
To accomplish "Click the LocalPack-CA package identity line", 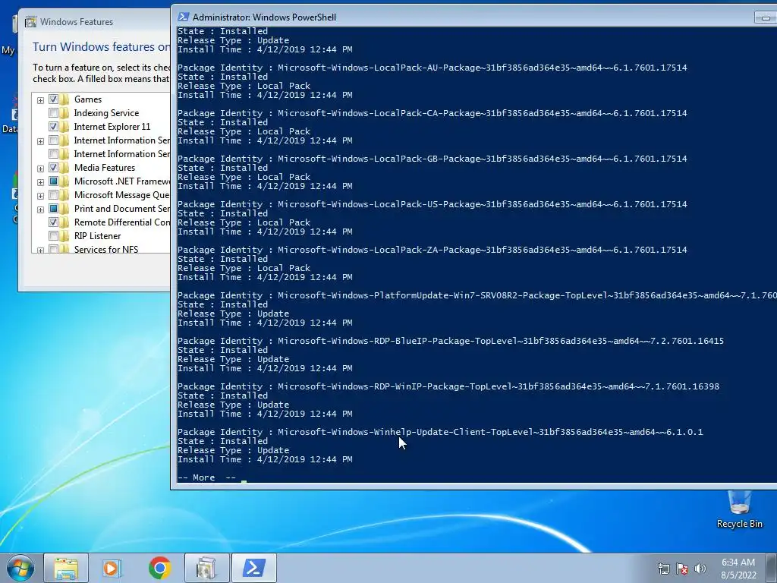I will coord(432,113).
